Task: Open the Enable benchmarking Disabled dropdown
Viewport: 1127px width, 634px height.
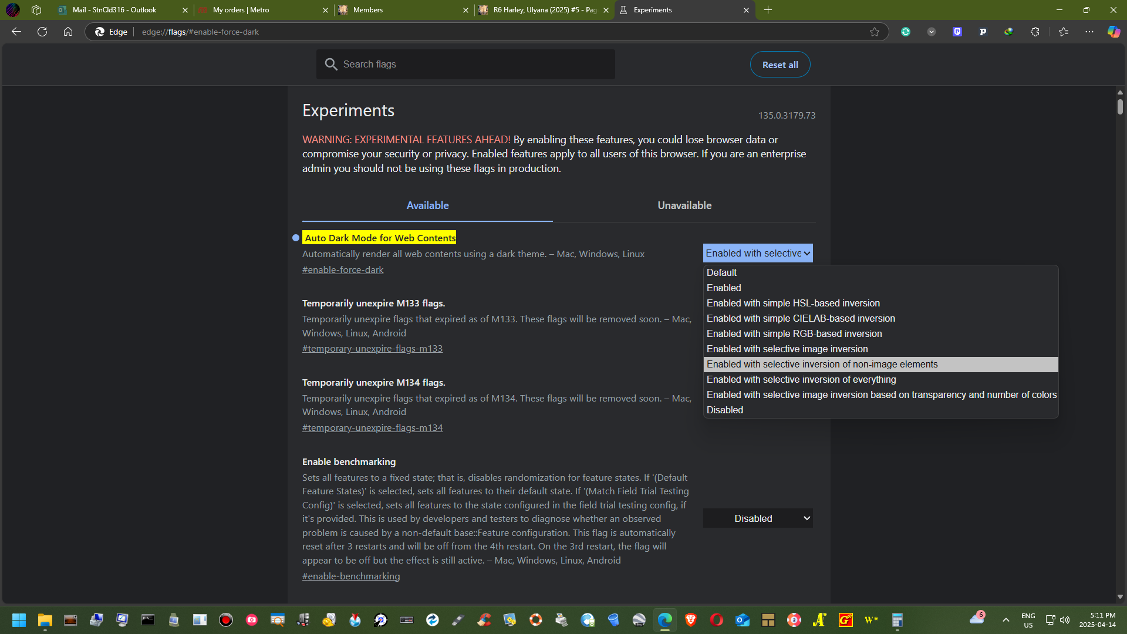Action: [758, 518]
